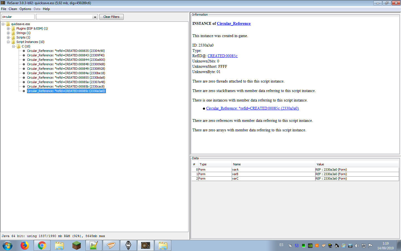
Task: Expand the Strings tree node
Action: coord(8,33)
